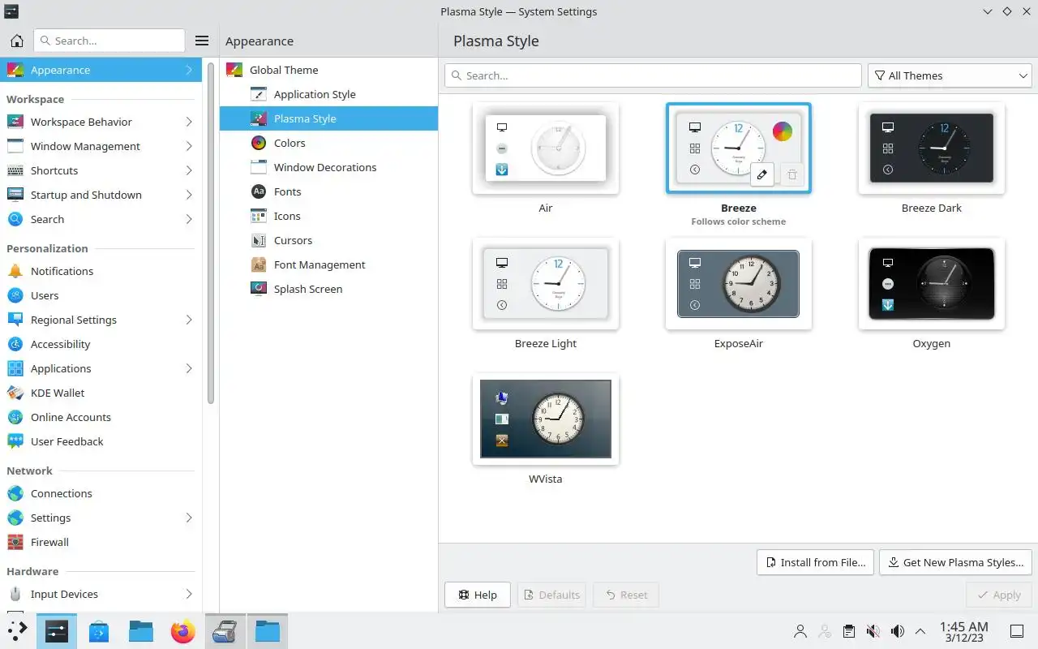Screen dimensions: 1038x649
Task: Expand the Applications chevron
Action: (188, 368)
